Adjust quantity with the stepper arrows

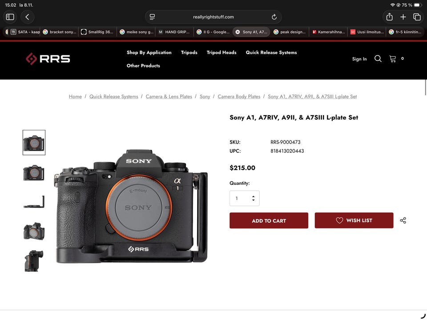click(253, 198)
